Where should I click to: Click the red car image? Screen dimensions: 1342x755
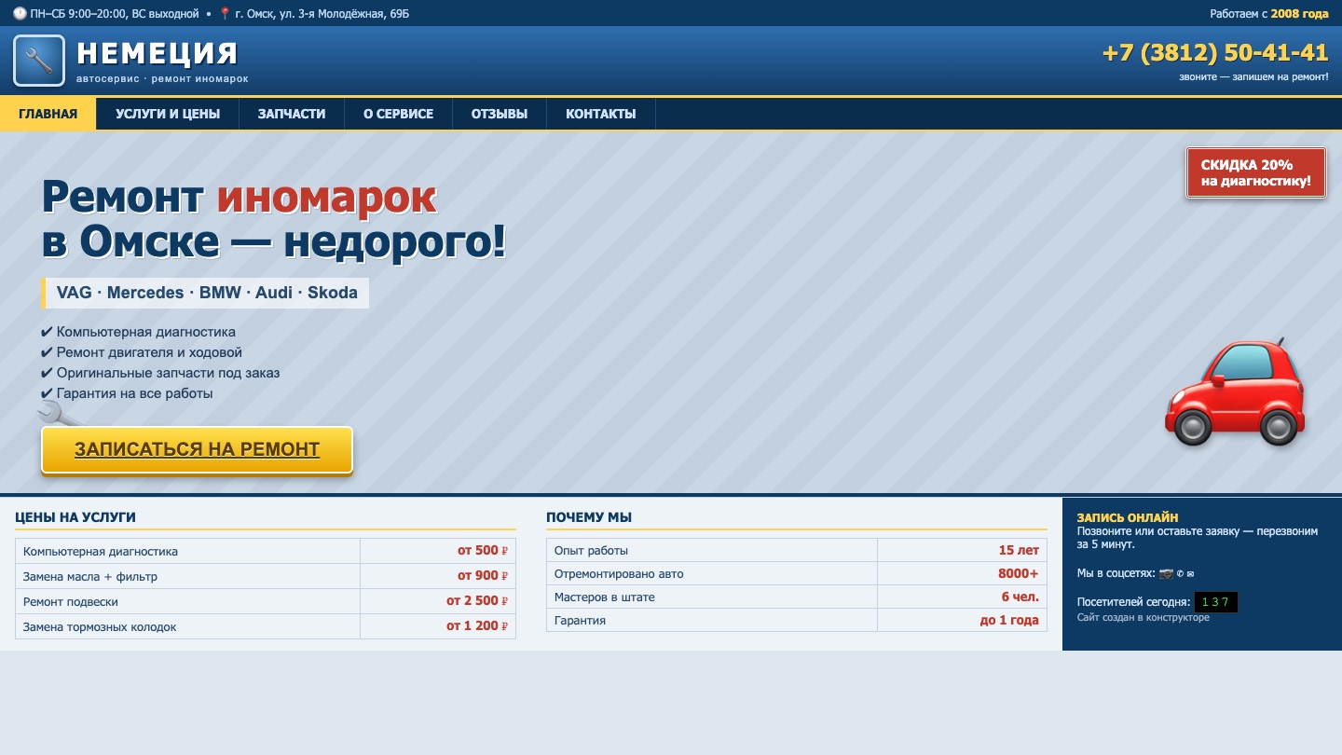pyautogui.click(x=1235, y=391)
